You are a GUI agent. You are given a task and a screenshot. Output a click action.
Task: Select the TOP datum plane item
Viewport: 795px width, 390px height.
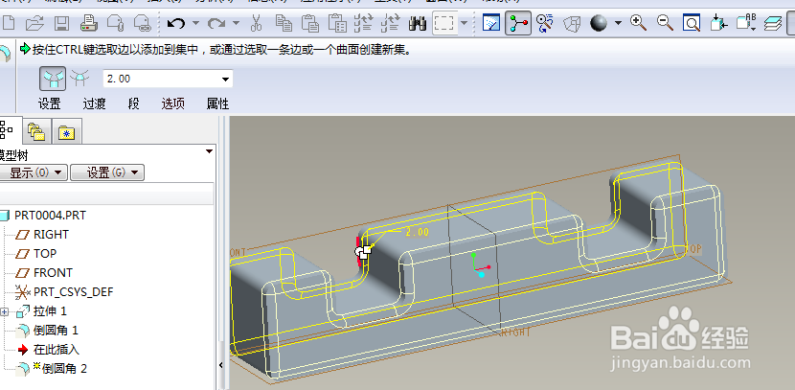pos(45,254)
